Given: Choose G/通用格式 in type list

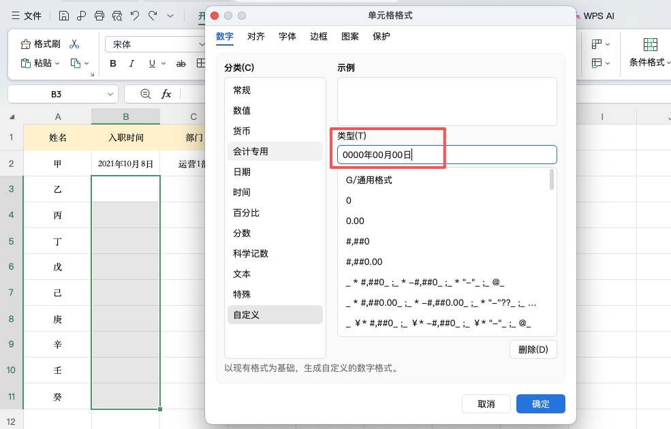Looking at the screenshot, I should 443,180.
